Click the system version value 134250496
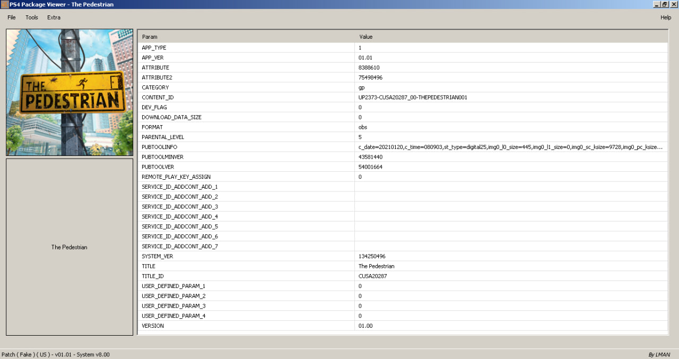679x359 pixels. coord(372,256)
